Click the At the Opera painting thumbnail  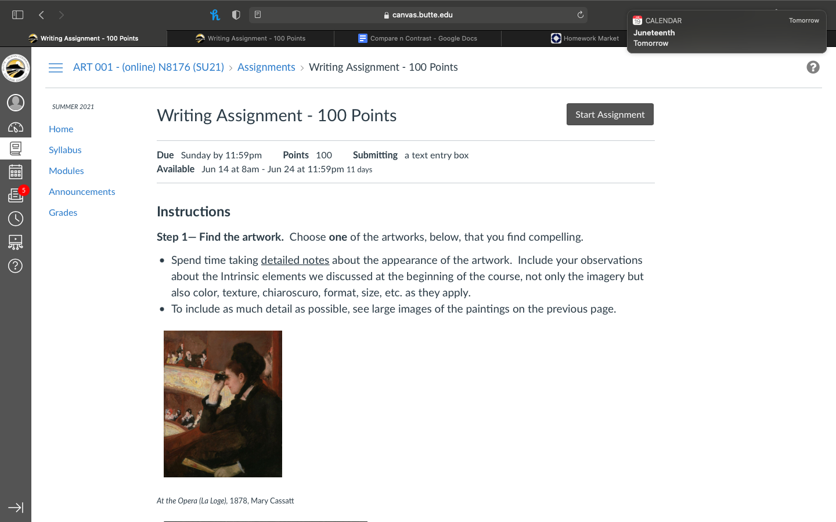click(x=223, y=404)
